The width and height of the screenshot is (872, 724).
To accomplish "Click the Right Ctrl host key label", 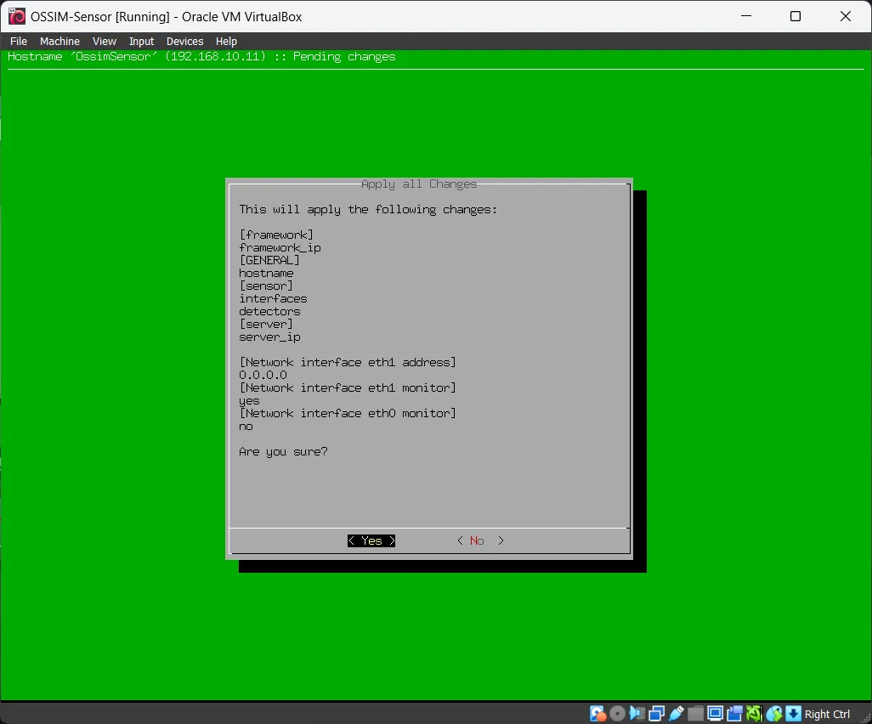I will point(827,714).
